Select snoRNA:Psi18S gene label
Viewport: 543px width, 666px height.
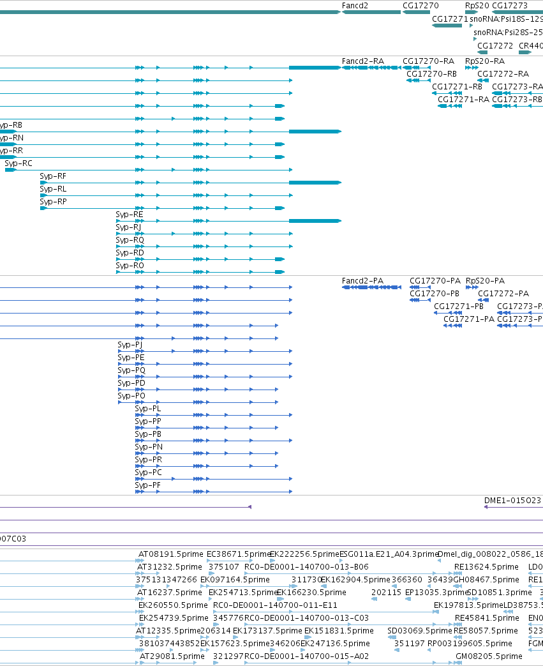[506, 19]
